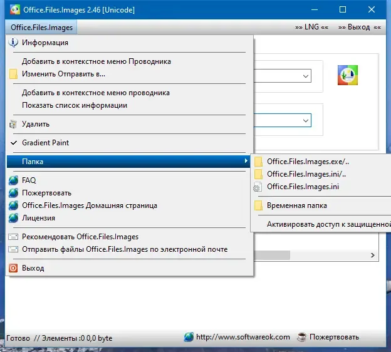This screenshot has height=352, width=391.
Task: Click the app icon in the title bar
Action: [15, 10]
